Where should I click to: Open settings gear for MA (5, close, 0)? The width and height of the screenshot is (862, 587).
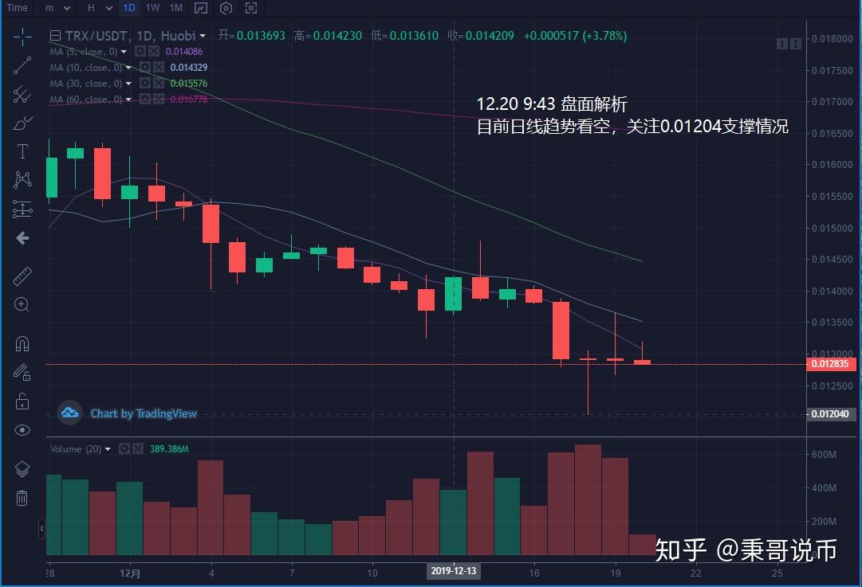click(140, 51)
